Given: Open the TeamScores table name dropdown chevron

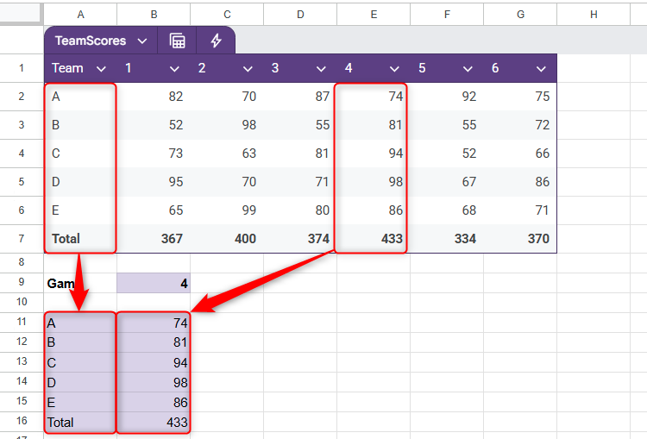Looking at the screenshot, I should (x=141, y=41).
